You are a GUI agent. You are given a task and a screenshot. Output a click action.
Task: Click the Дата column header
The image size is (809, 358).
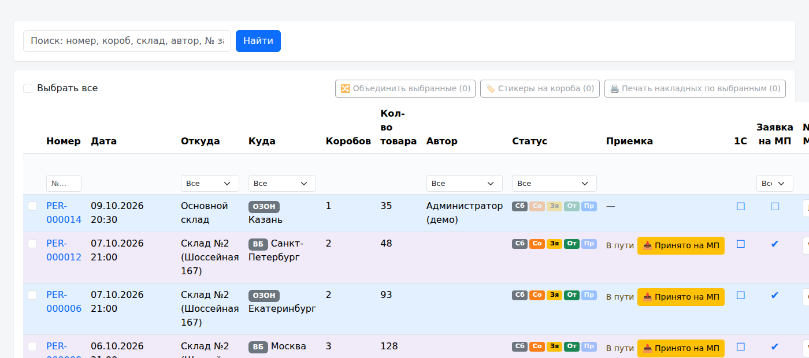pyautogui.click(x=104, y=141)
